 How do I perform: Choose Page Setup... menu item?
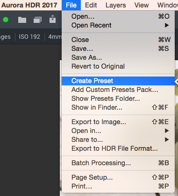coord(118,177)
